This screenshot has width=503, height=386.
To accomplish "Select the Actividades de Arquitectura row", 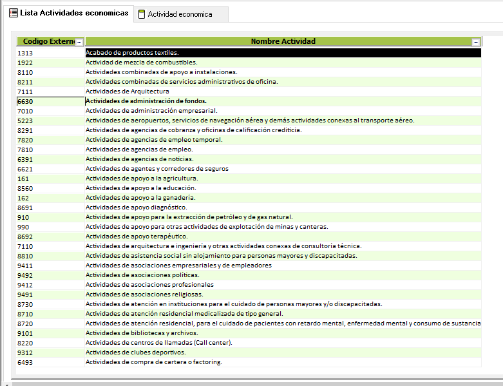I will (x=128, y=92).
